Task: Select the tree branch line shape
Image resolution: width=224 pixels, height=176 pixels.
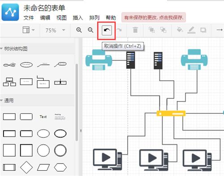Action: [x=43, y=65]
